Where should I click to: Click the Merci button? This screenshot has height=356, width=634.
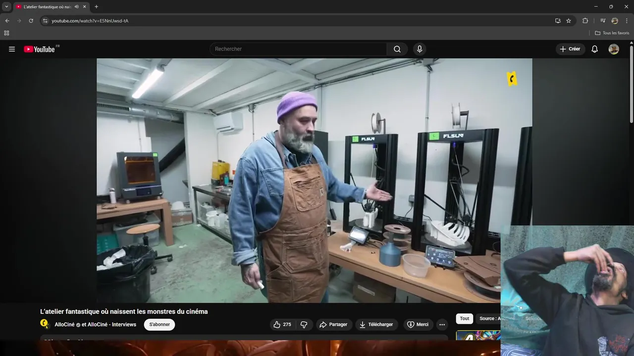[418, 324]
